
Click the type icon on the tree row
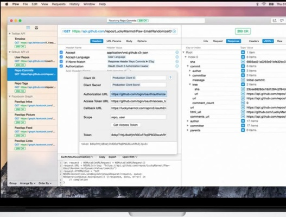[x=243, y=85]
